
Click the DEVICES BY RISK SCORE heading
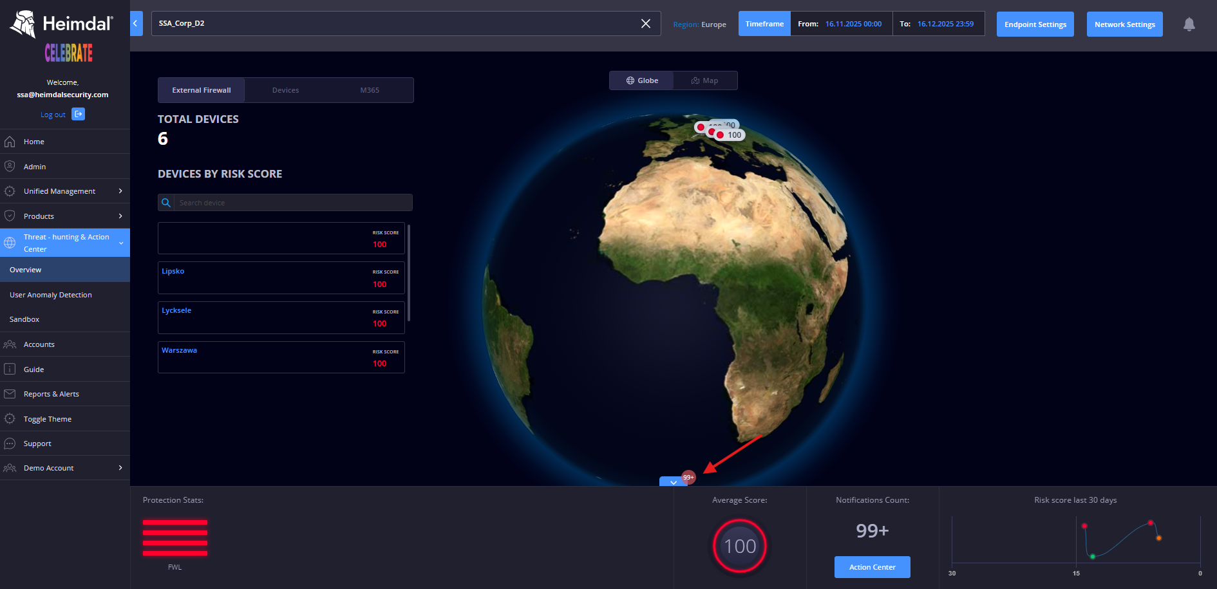point(220,174)
